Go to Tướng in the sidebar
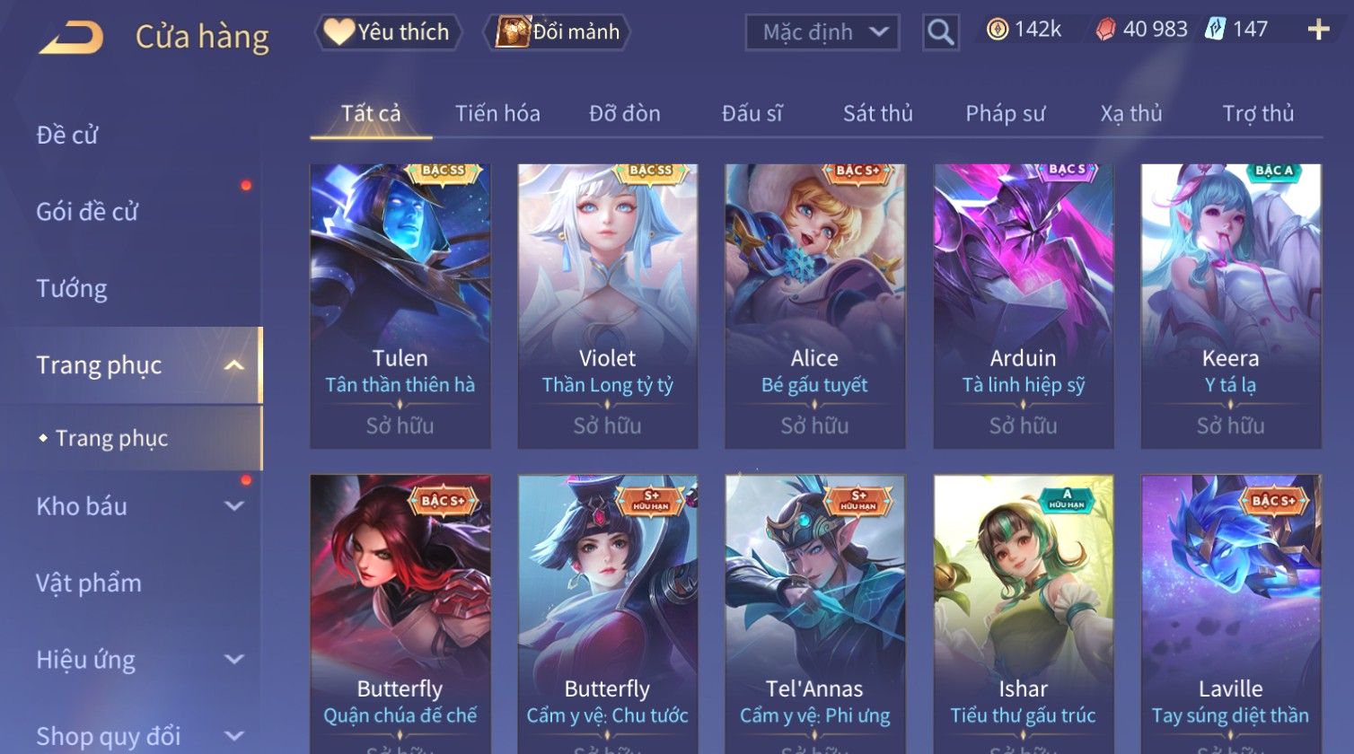The width and height of the screenshot is (1354, 754). [72, 289]
